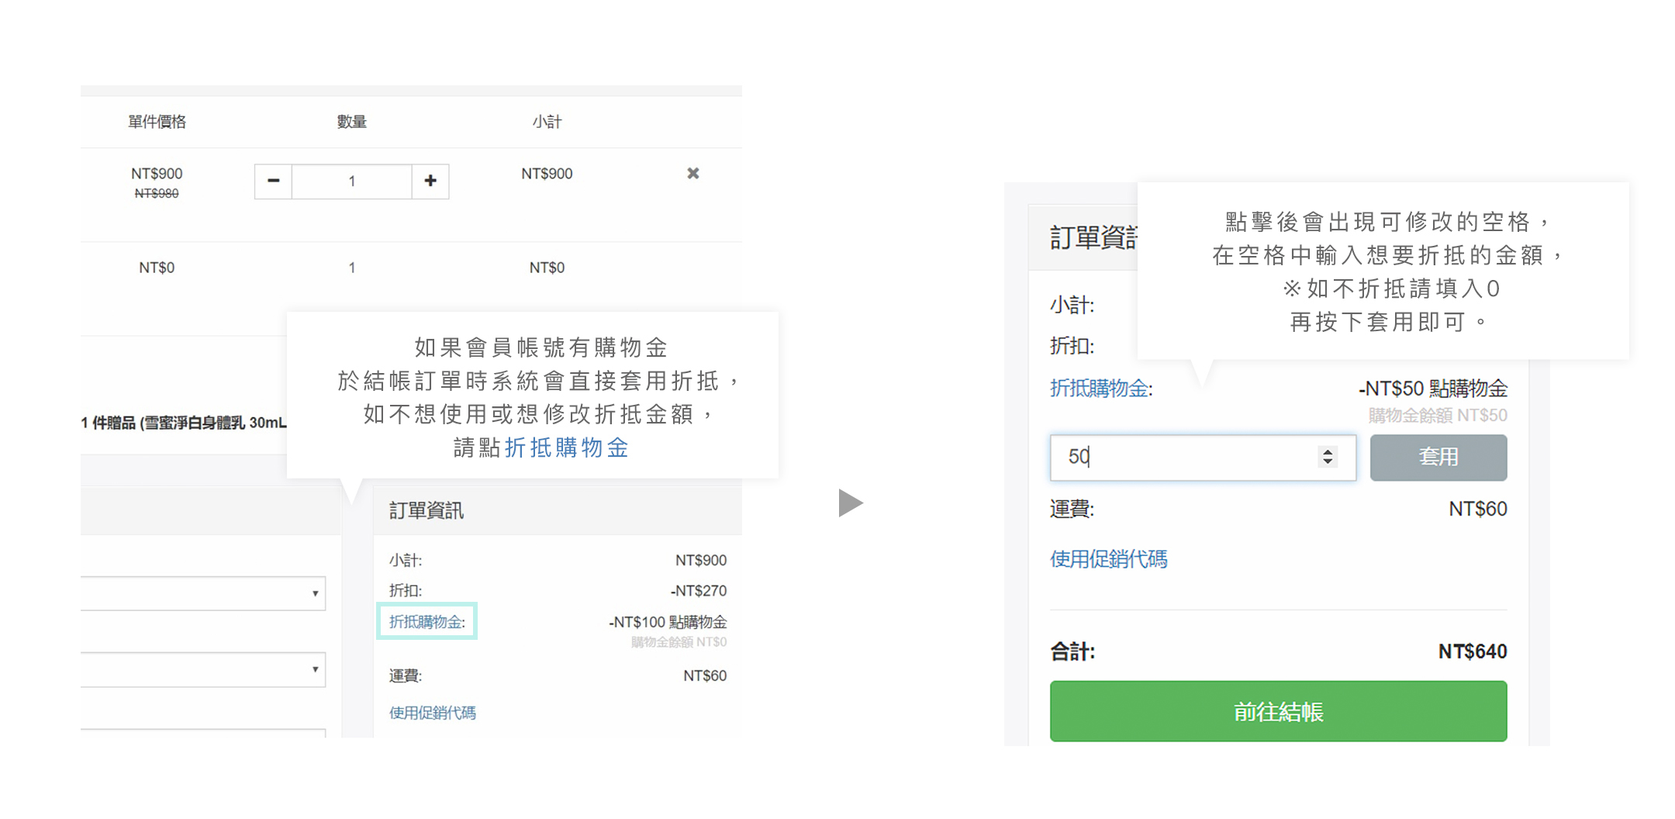1675x819 pixels.
Task: Click the up arrow on the store credit stepper
Action: (x=1328, y=452)
